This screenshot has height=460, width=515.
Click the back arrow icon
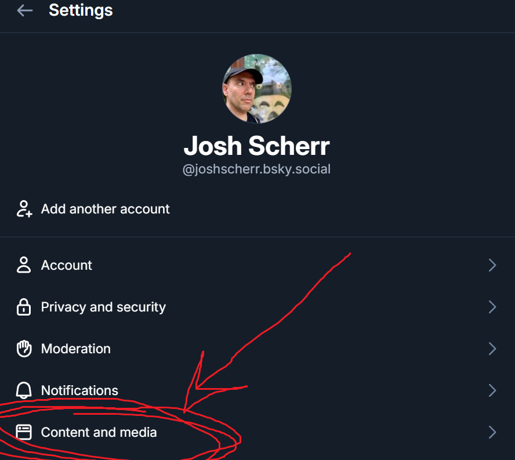(x=24, y=10)
